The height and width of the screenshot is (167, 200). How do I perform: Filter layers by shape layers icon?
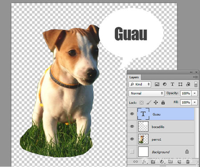point(180,84)
